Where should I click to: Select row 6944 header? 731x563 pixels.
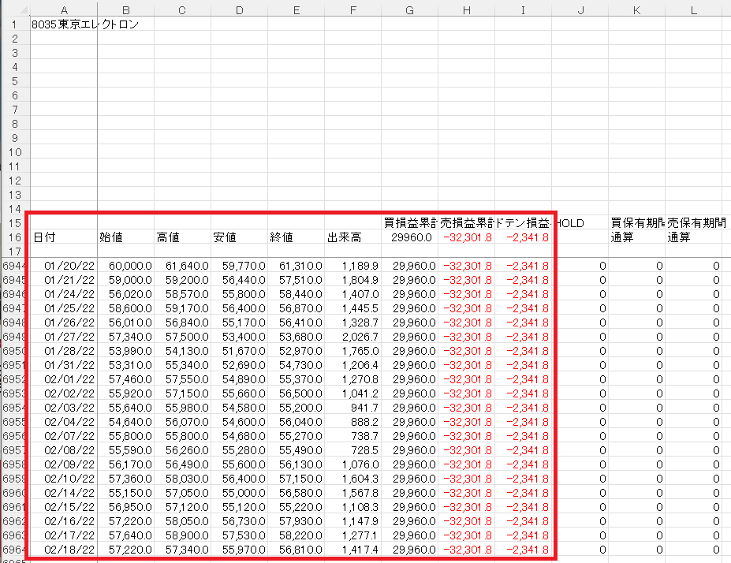pos(14,266)
